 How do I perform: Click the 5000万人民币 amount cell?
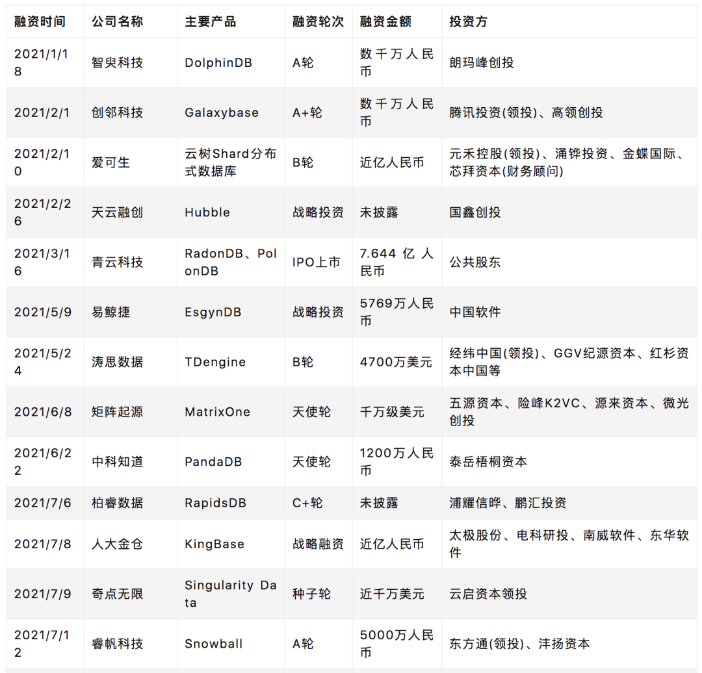point(396,644)
